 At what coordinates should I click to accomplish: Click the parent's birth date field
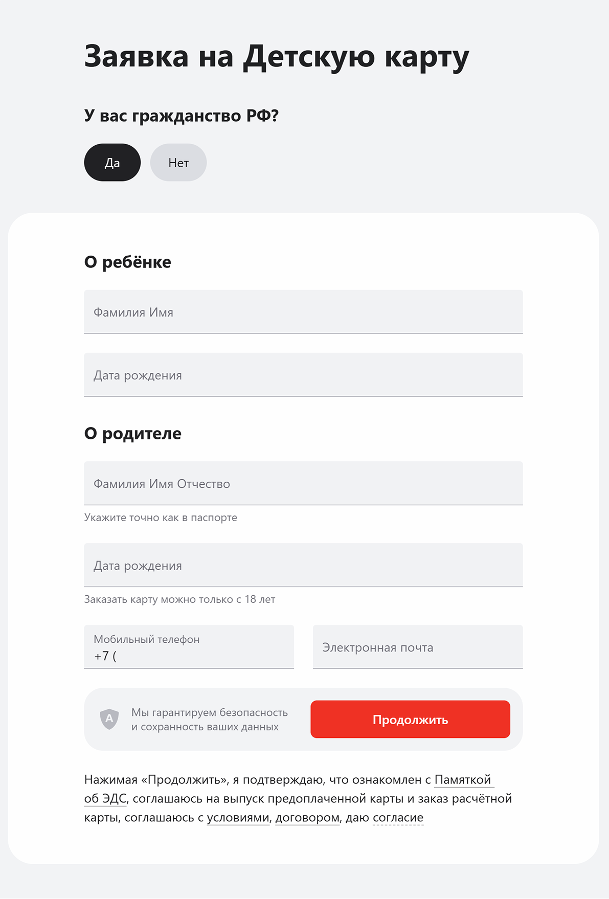pos(303,566)
